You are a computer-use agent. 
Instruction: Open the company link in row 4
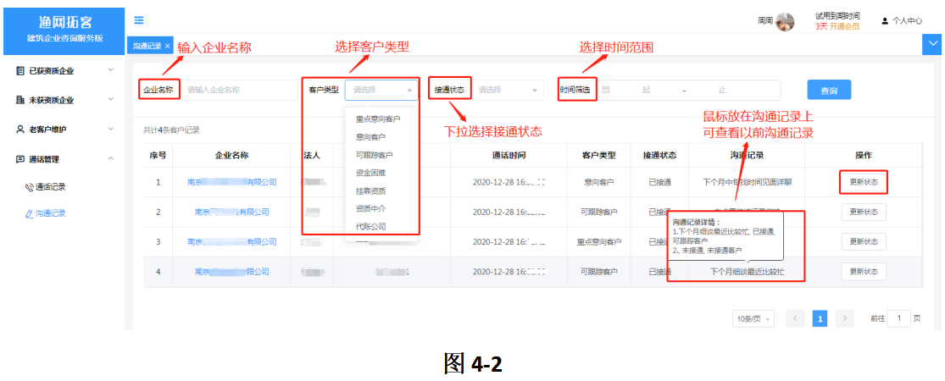point(232,272)
